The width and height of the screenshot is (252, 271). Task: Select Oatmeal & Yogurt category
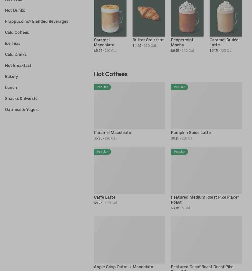click(22, 109)
